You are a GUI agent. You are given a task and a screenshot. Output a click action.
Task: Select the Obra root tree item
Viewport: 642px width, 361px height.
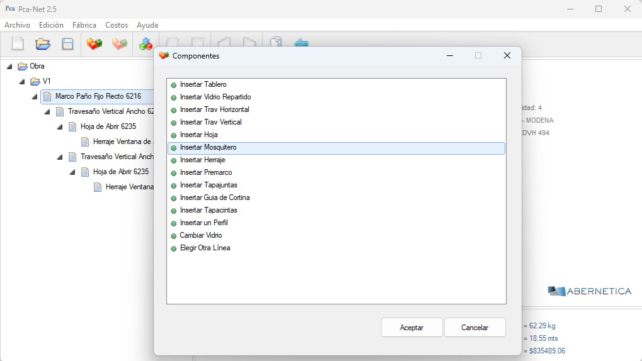point(37,66)
